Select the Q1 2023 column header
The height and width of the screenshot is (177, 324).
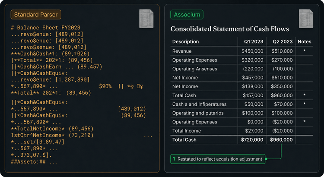tap(254, 41)
